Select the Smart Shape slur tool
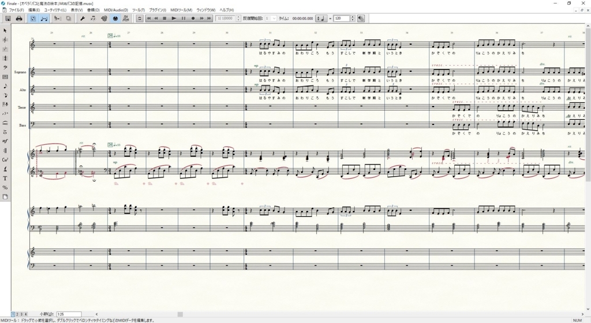Viewport: 591px width, 323px height. [5, 123]
